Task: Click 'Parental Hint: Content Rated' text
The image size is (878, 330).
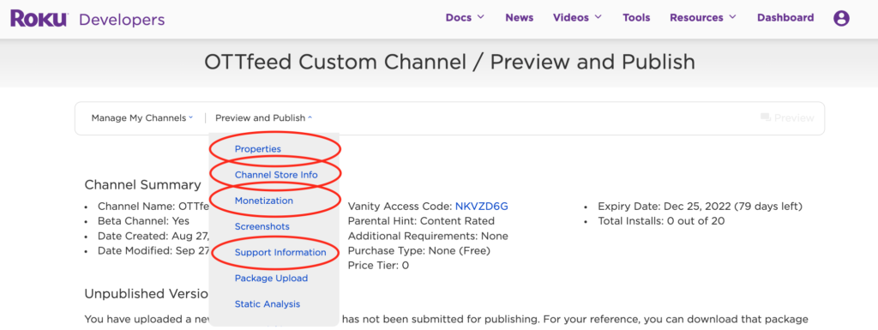Action: click(421, 221)
